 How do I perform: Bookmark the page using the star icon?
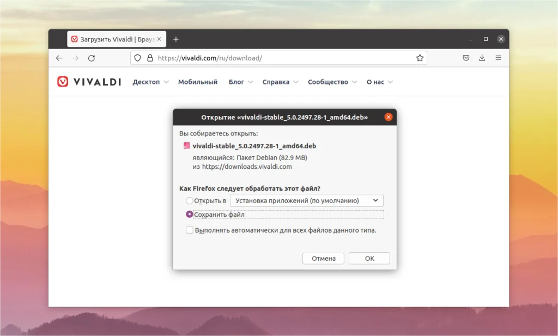(x=420, y=57)
